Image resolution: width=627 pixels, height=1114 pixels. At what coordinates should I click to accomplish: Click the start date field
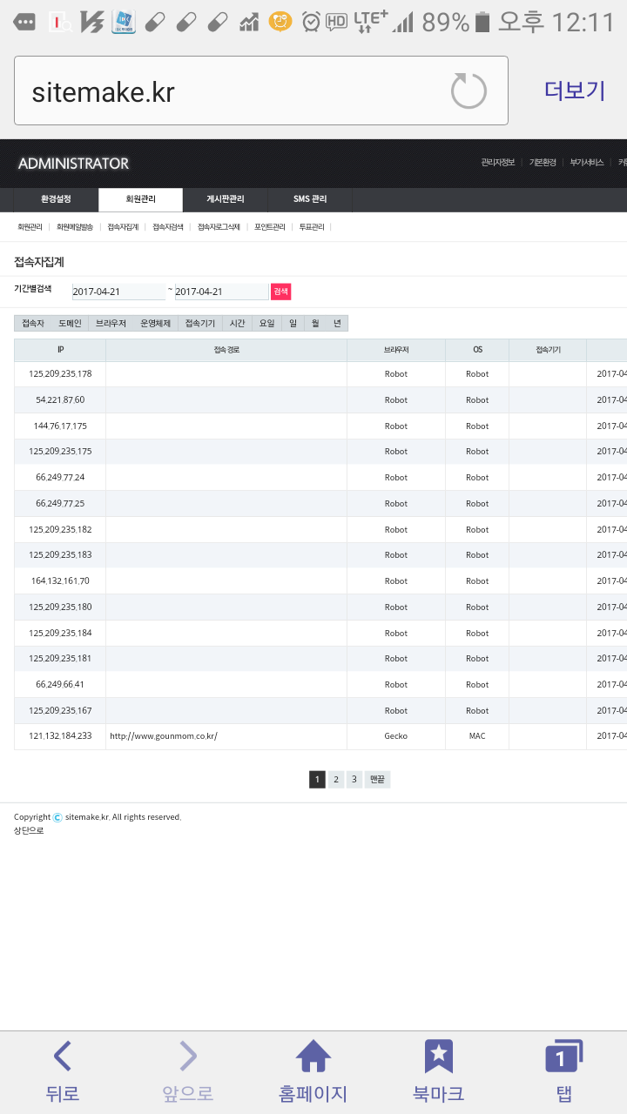coord(118,292)
